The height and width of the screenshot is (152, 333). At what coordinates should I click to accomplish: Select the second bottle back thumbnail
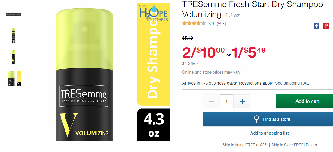pos(13,36)
